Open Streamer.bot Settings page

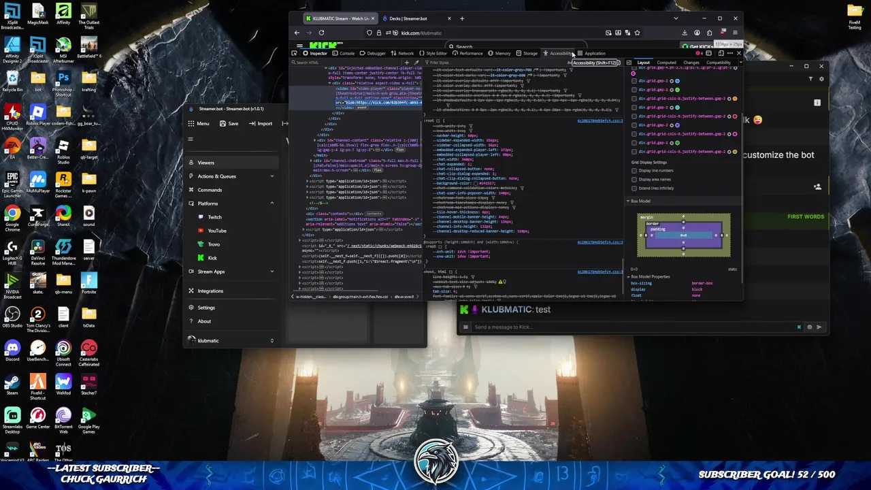click(233, 308)
